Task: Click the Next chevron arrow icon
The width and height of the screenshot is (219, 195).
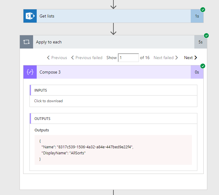Action: click(x=196, y=58)
